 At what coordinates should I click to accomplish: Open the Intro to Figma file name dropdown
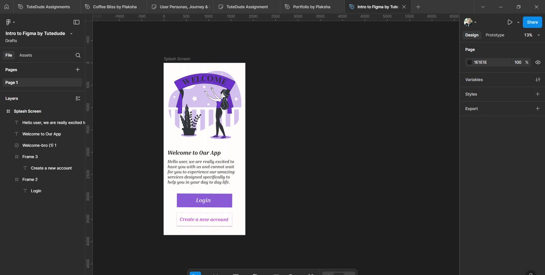click(71, 33)
